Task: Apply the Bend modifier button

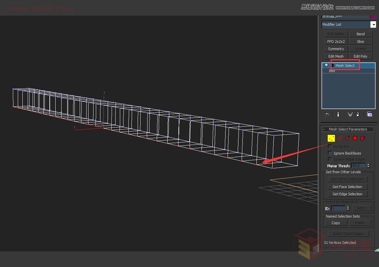Action: pyautogui.click(x=361, y=33)
